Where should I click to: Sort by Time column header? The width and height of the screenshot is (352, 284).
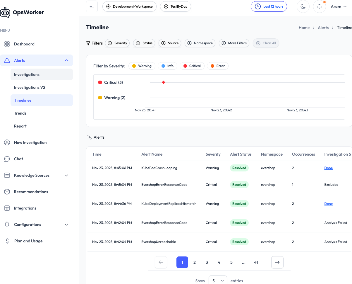click(97, 154)
